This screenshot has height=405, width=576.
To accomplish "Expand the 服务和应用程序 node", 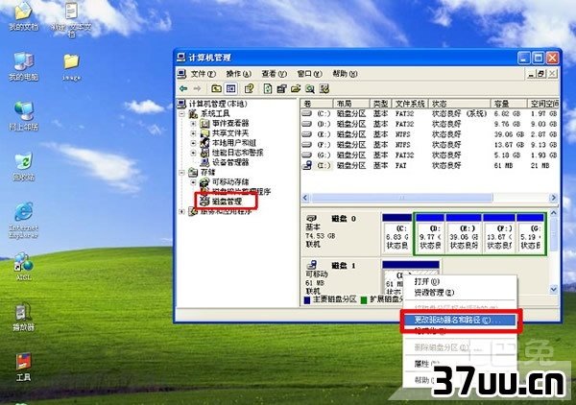I will point(182,211).
